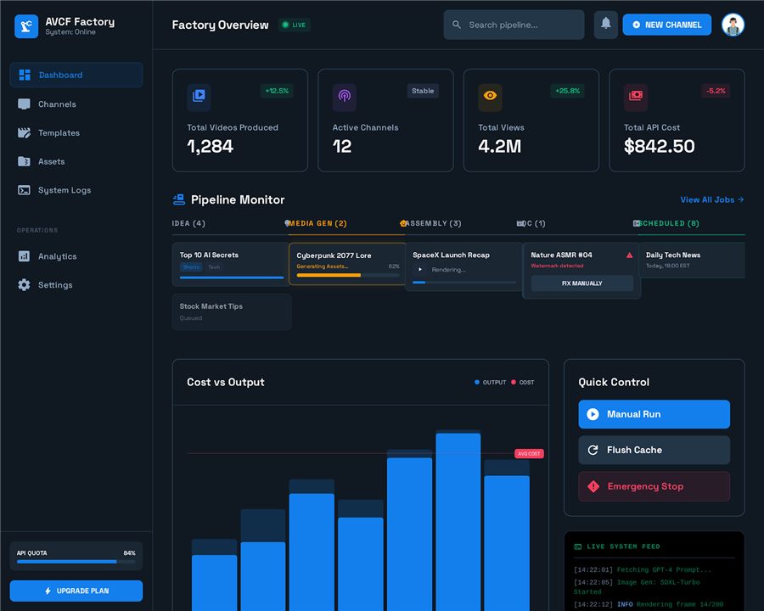Focus the Search pipeline input field
The image size is (764, 611).
(514, 25)
